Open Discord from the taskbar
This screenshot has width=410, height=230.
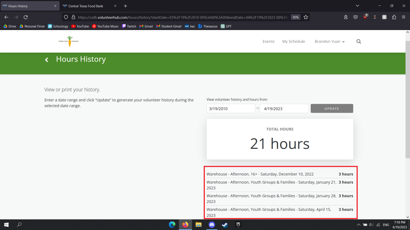pyautogui.click(x=211, y=225)
